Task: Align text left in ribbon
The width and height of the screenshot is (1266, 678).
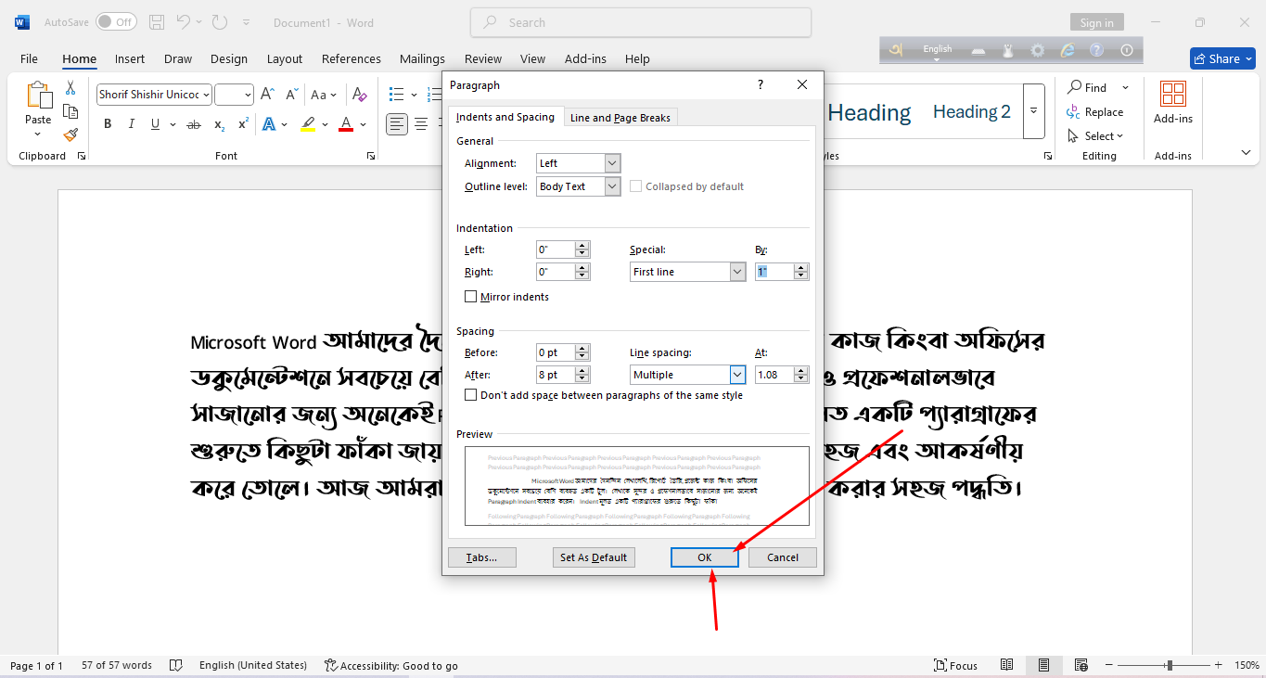Action: click(x=397, y=123)
